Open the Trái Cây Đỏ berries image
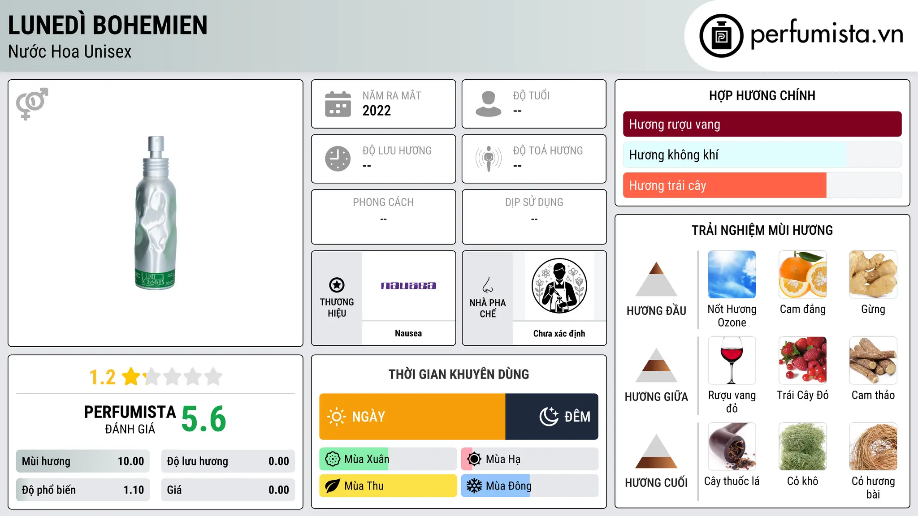The height and width of the screenshot is (516, 918). (803, 361)
